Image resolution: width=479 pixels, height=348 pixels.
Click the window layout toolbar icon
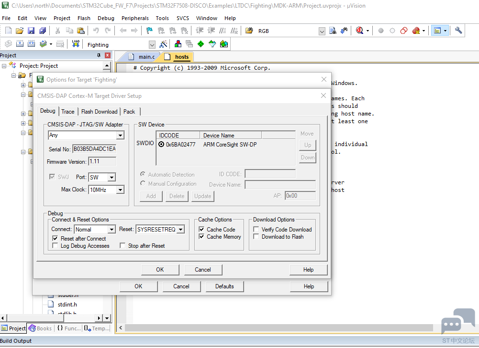(x=437, y=31)
